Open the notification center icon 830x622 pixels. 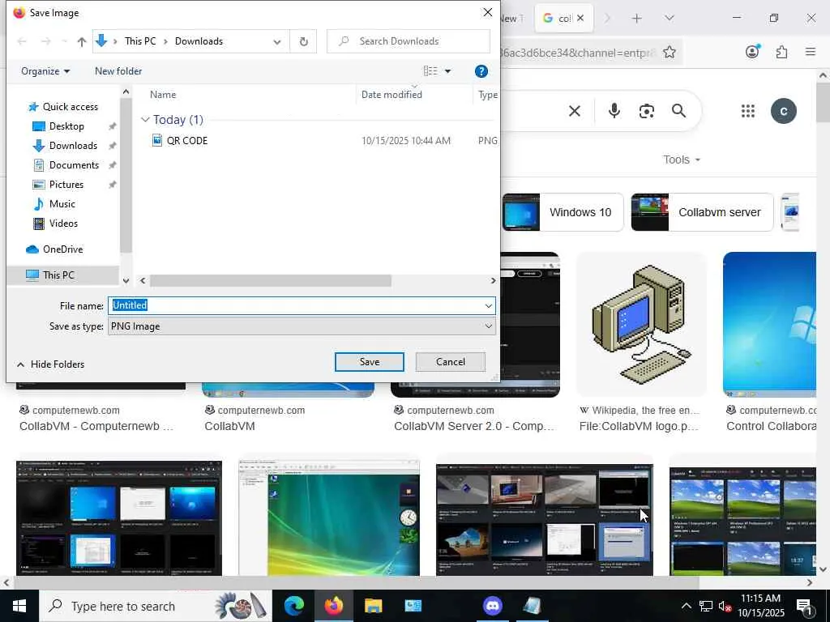[x=805, y=607]
